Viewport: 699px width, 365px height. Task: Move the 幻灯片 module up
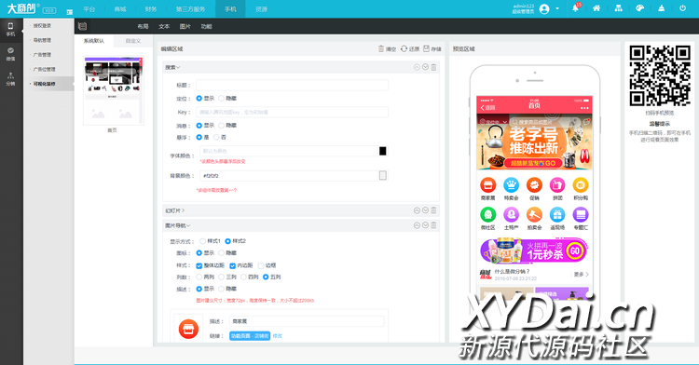[417, 210]
